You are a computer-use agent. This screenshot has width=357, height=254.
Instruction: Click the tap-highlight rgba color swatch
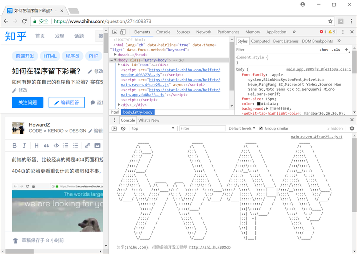306,113
